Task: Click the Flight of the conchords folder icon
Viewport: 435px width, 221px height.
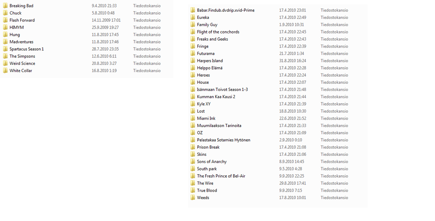Action: [193, 32]
